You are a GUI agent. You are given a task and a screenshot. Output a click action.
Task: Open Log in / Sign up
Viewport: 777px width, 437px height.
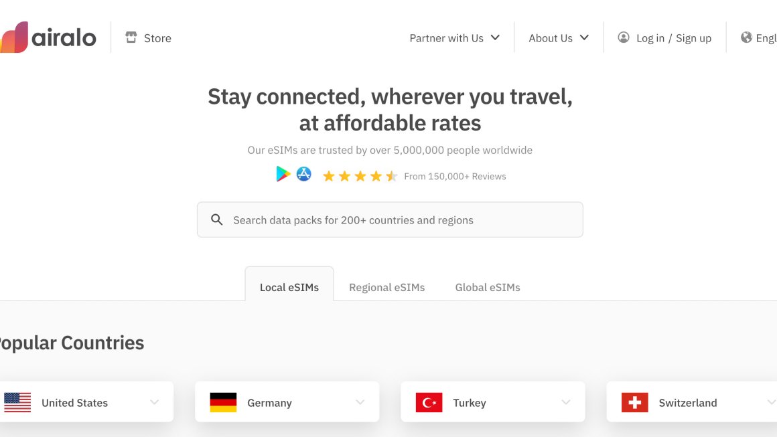[x=673, y=38]
